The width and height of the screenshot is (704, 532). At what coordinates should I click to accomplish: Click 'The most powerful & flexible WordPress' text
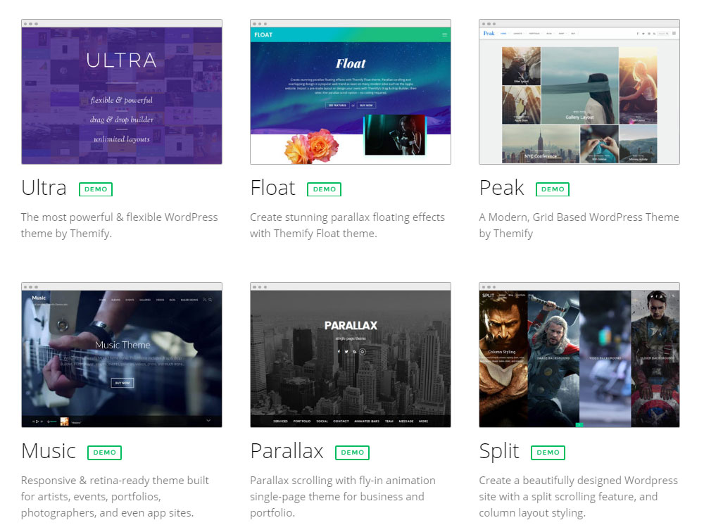[x=119, y=217]
